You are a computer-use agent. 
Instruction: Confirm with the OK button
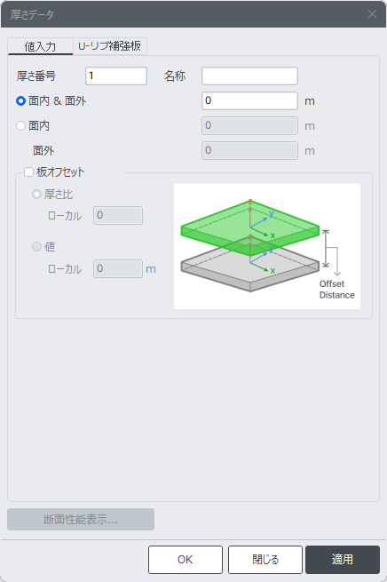click(x=186, y=560)
